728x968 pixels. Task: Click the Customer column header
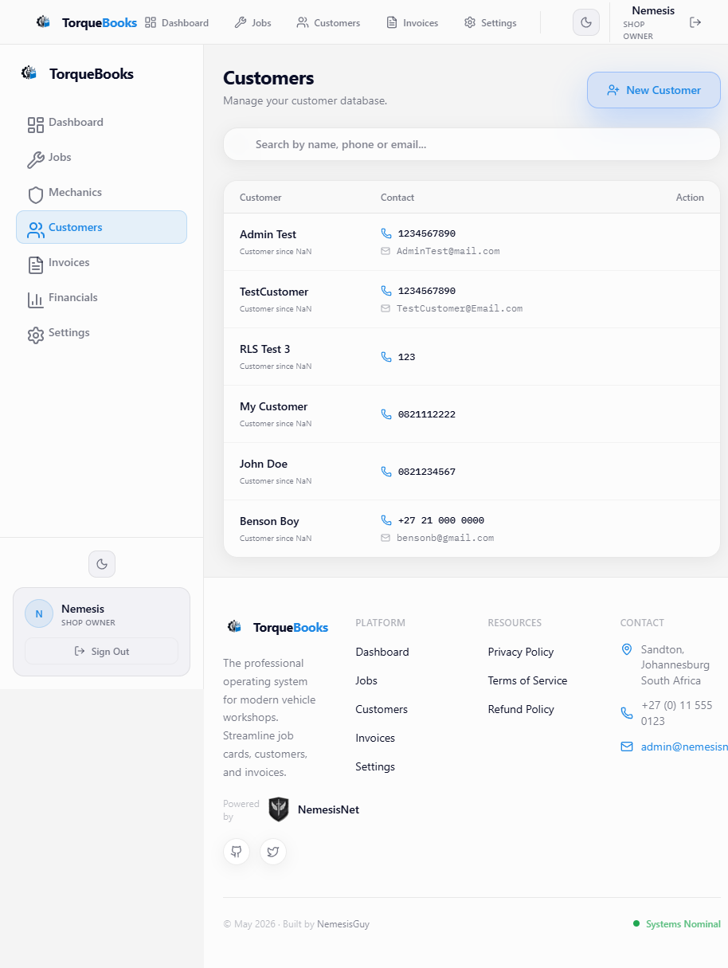coord(260,198)
